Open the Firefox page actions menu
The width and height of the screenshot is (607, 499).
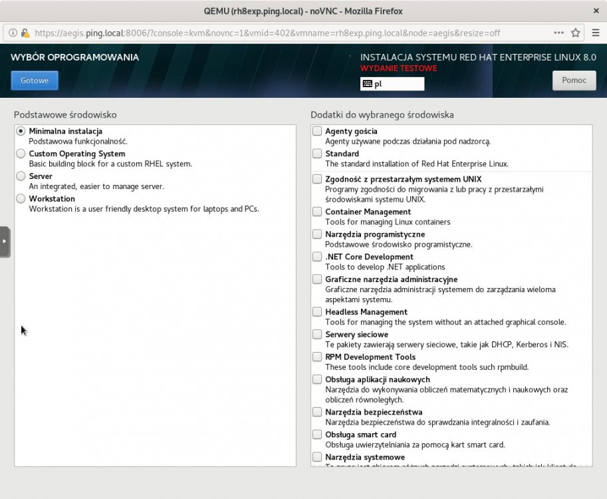point(558,33)
